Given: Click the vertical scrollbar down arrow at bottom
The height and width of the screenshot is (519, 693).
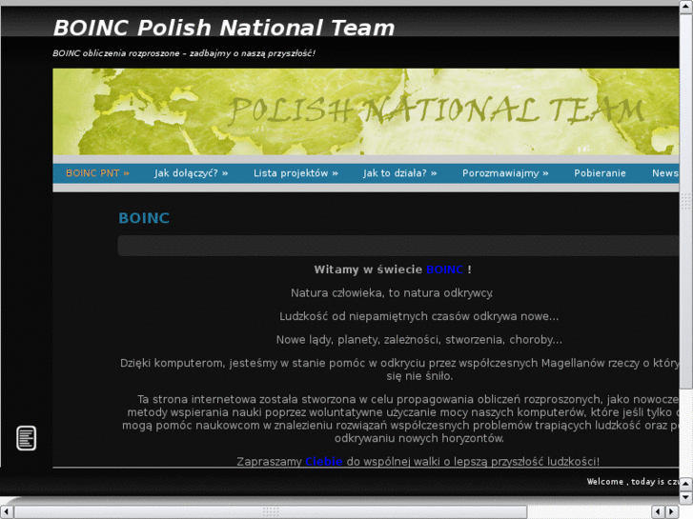Looking at the screenshot, I should 686,498.
